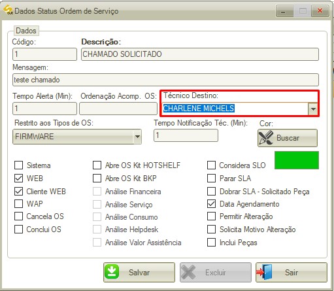Image resolution: width=334 pixels, height=291 pixels.
Task: Click the exit door icon on Sair
Action: pos(265,272)
